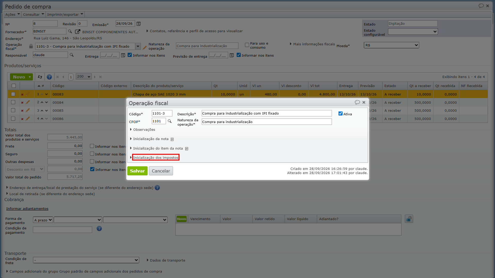Click the Responsável search magnifier icon
The height and width of the screenshot is (278, 495).
click(72, 55)
